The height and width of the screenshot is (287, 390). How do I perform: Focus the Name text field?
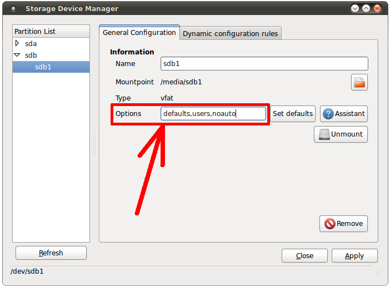coord(264,64)
